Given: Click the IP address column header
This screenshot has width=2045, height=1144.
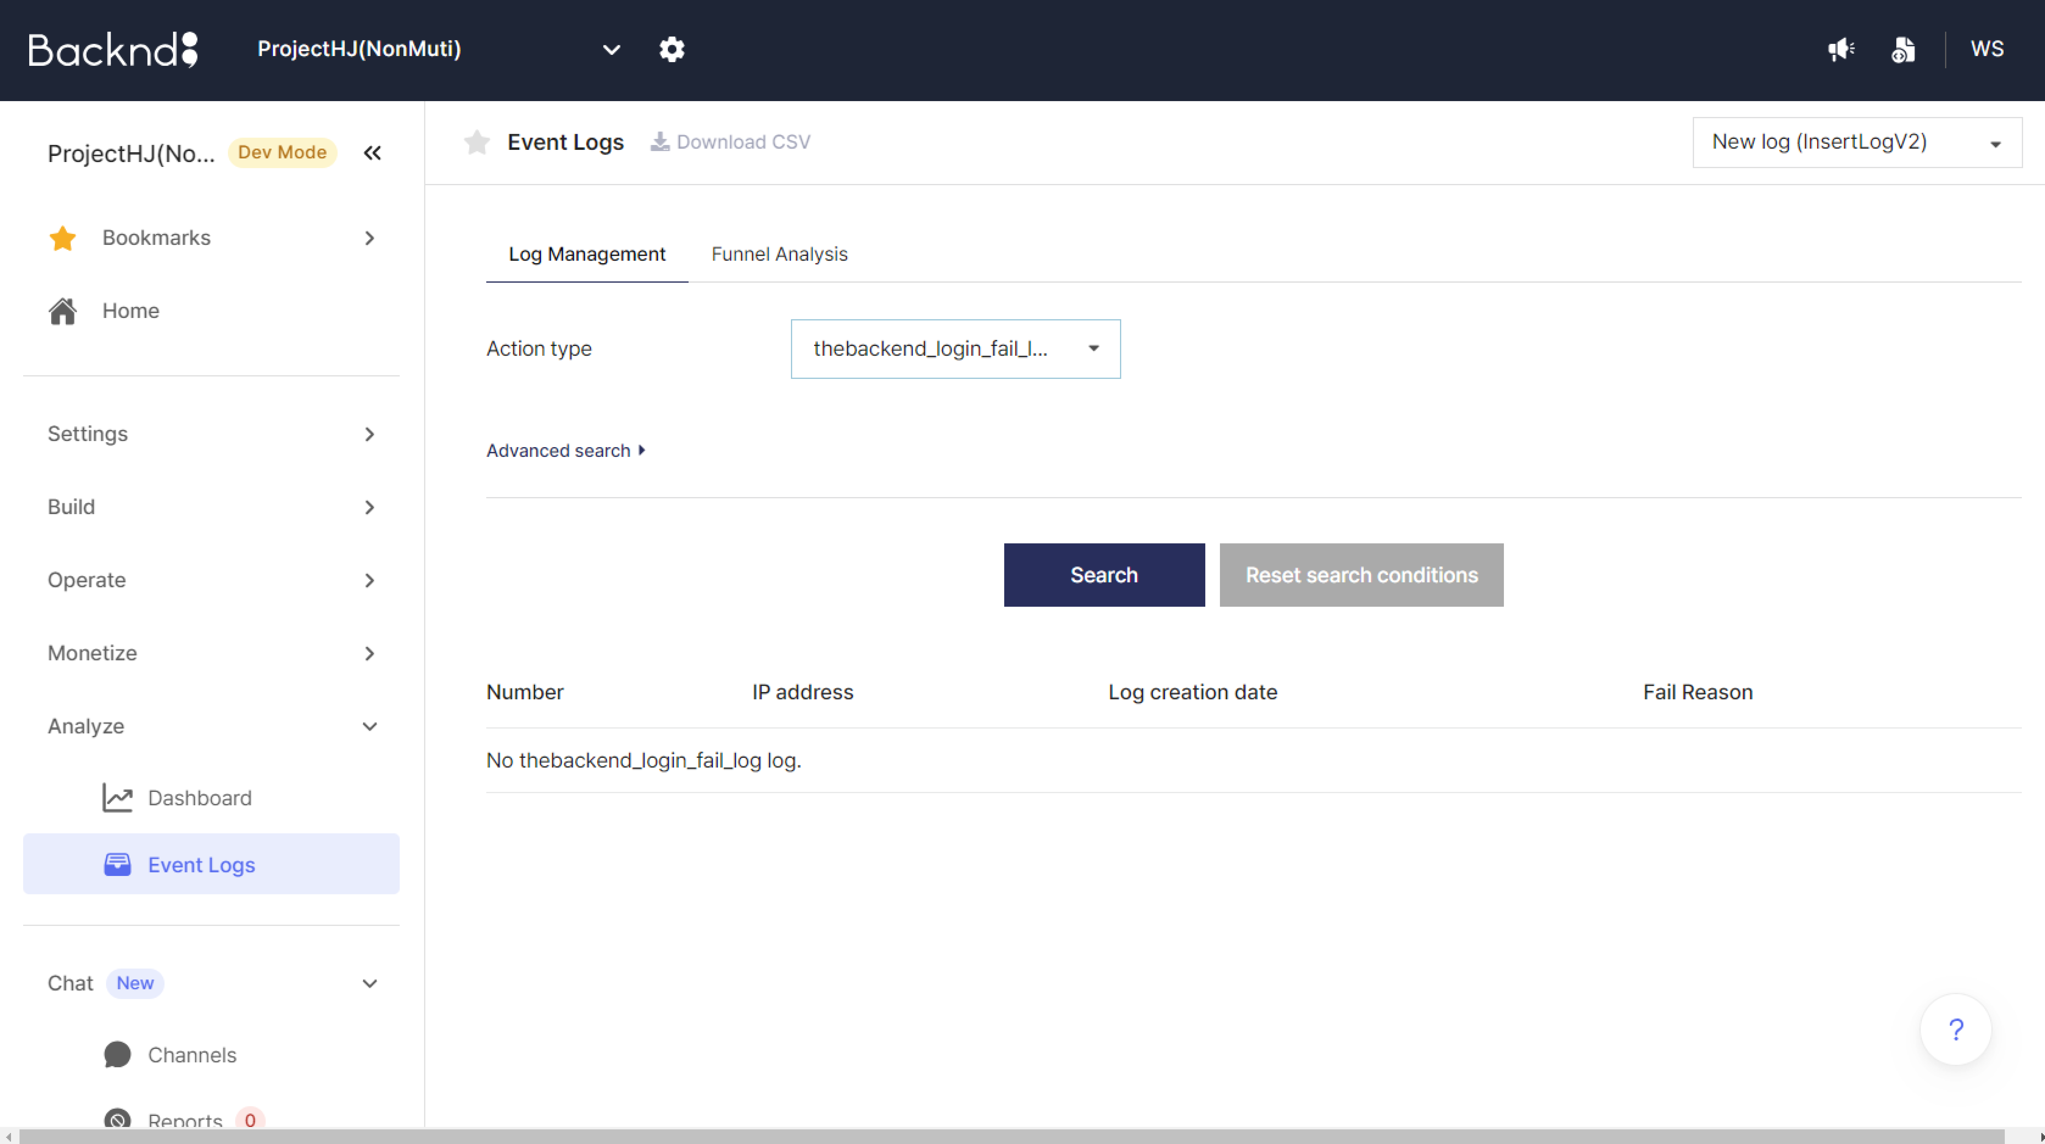Looking at the screenshot, I should 803,693.
